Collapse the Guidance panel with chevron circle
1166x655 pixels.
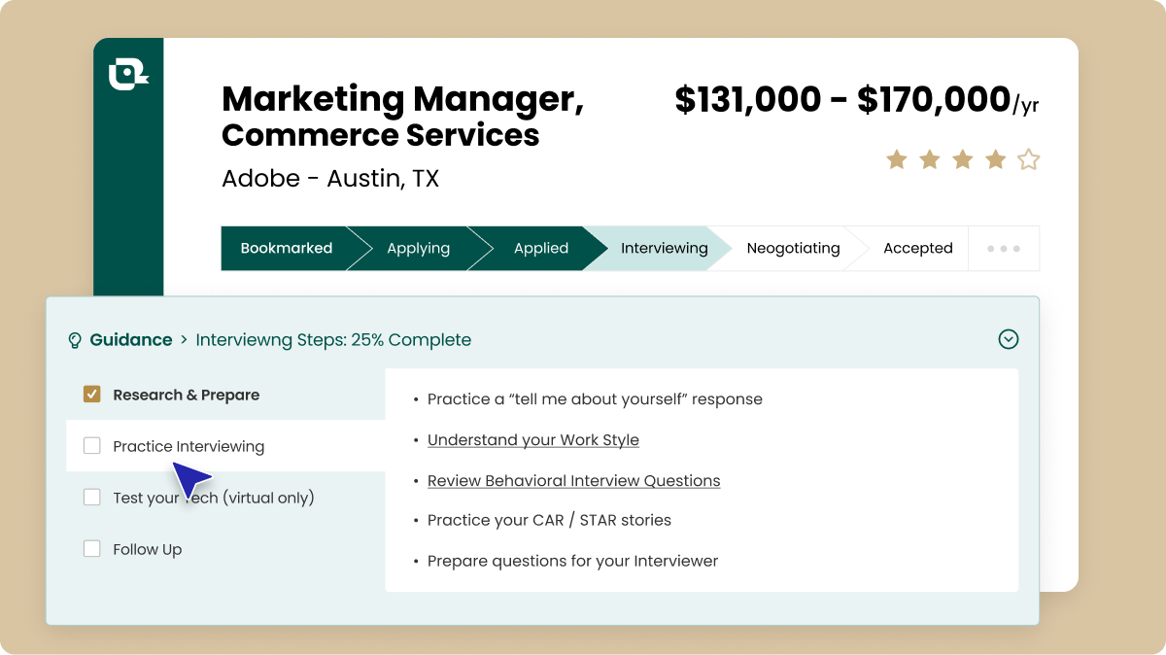point(1009,339)
